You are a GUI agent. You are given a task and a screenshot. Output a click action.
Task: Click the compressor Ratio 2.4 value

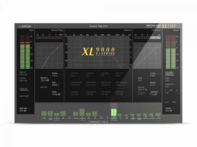[x=140, y=80]
